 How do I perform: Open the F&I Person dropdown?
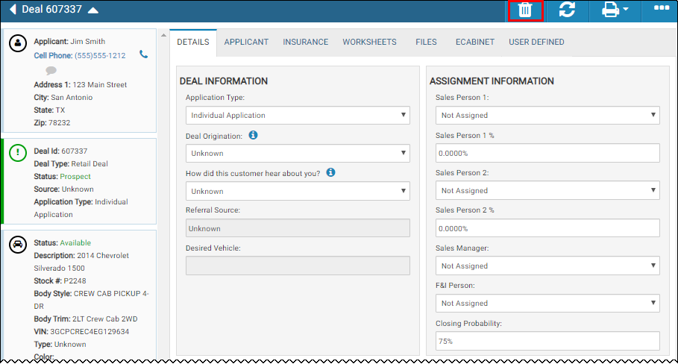point(547,303)
